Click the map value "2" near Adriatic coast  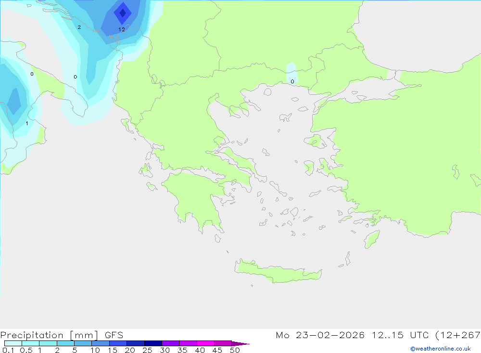coord(79,27)
